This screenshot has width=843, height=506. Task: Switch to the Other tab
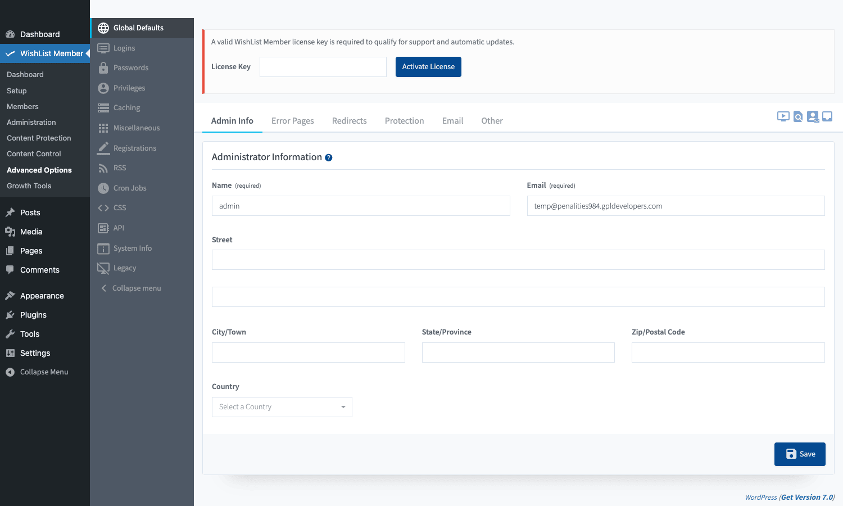click(492, 121)
